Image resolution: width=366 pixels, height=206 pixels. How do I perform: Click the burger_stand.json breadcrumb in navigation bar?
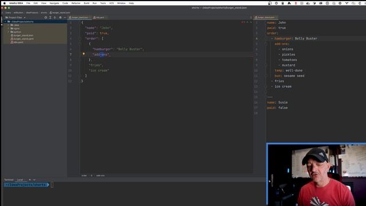coord(59,13)
